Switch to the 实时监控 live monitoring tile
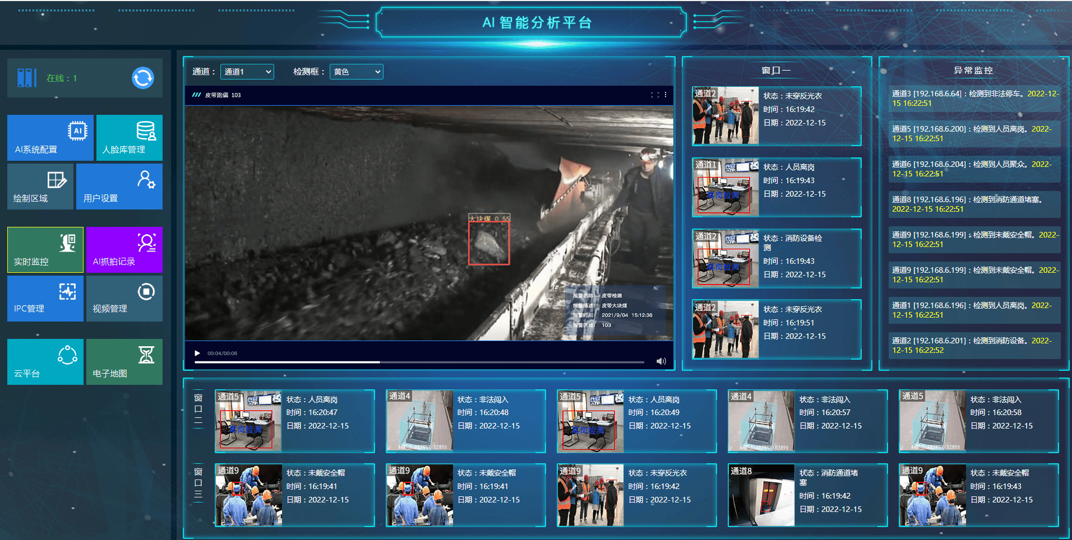 45,250
